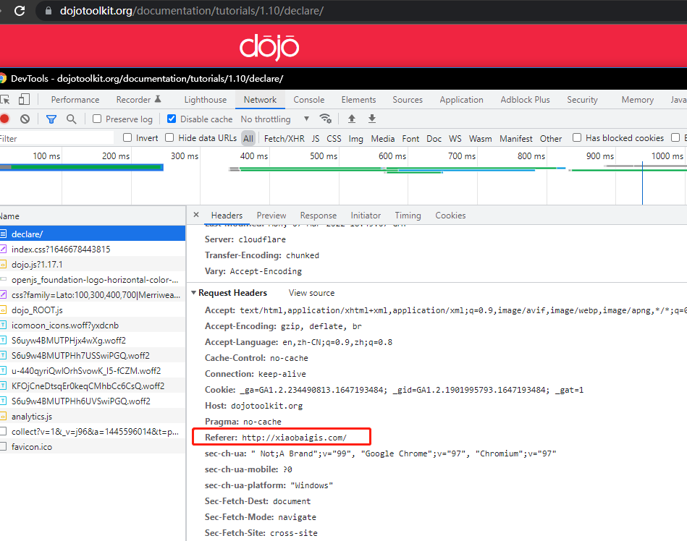Open the network search magnifier
The height and width of the screenshot is (541, 687).
72,119
